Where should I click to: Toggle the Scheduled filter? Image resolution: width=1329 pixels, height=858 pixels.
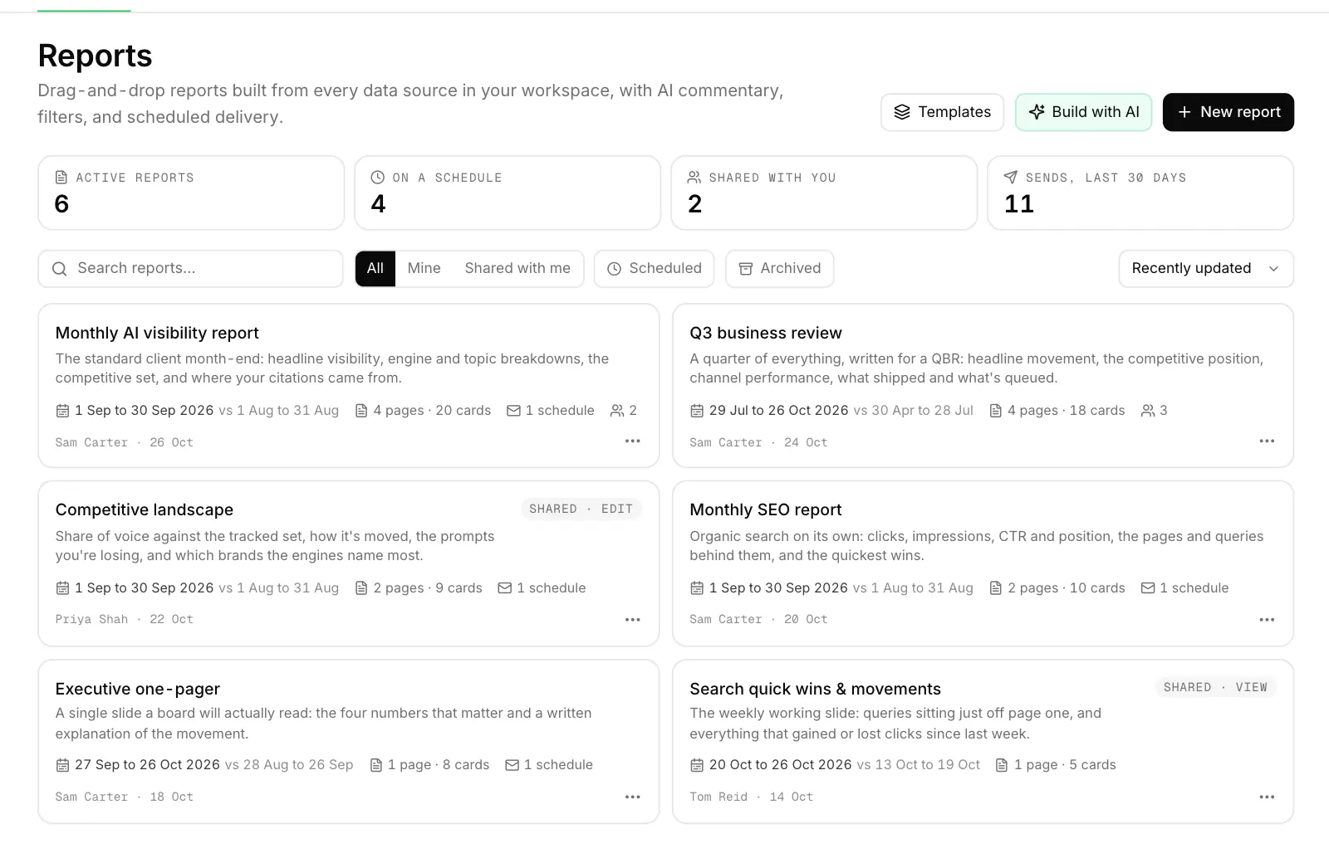(x=655, y=269)
